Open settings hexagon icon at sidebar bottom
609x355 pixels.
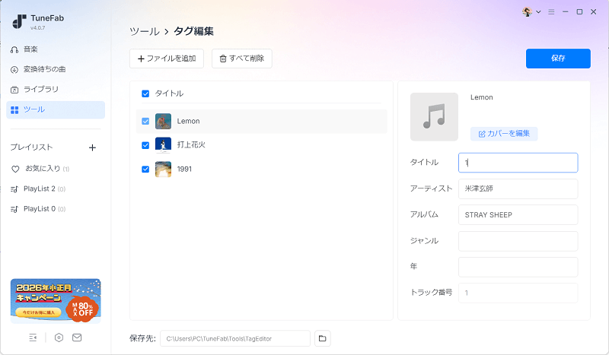click(x=59, y=338)
